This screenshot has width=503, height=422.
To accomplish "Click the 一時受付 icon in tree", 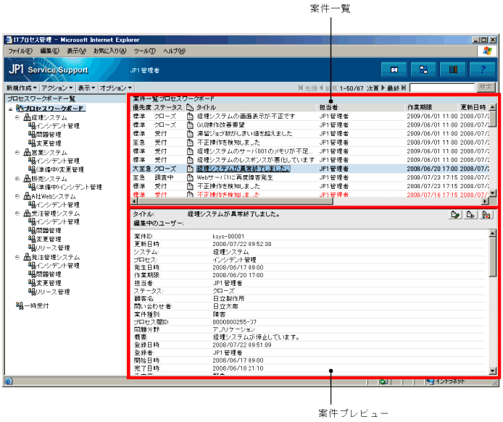I will click(20, 305).
